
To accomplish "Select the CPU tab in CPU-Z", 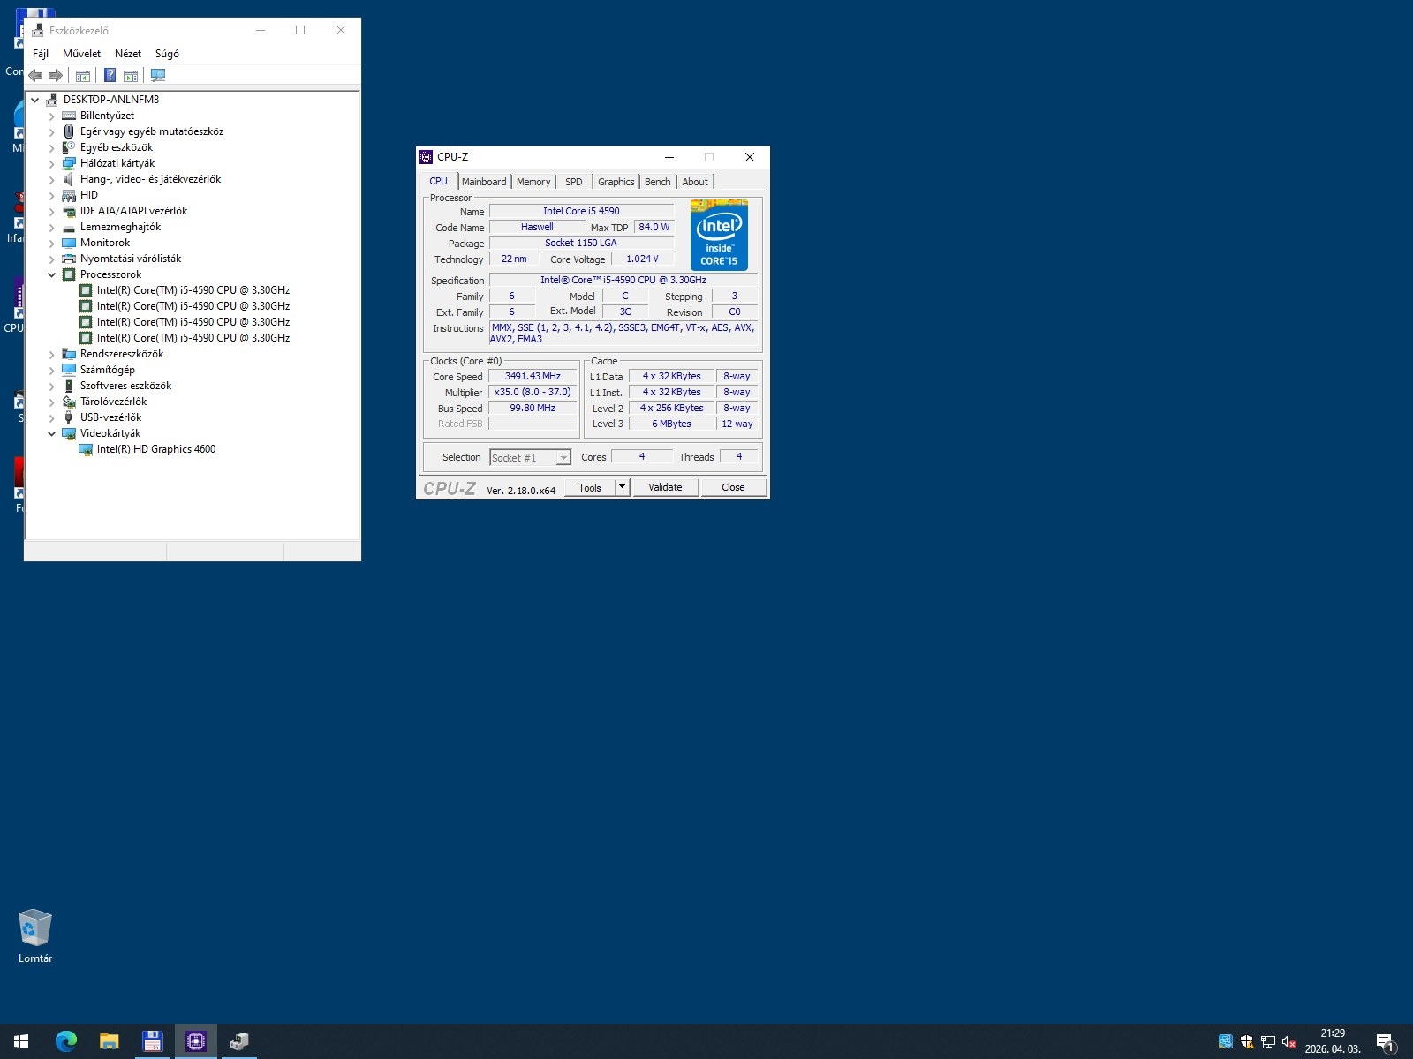I will coord(438,181).
